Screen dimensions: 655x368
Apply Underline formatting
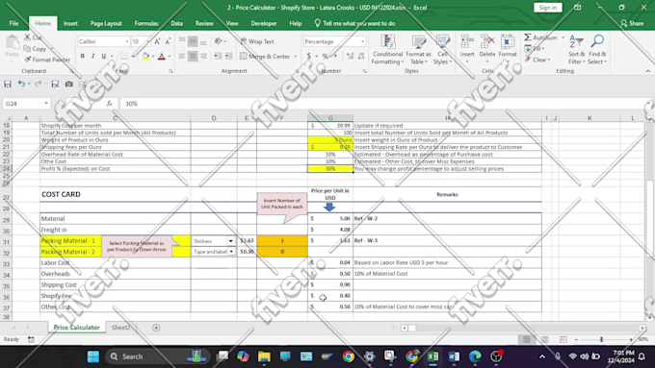click(104, 56)
